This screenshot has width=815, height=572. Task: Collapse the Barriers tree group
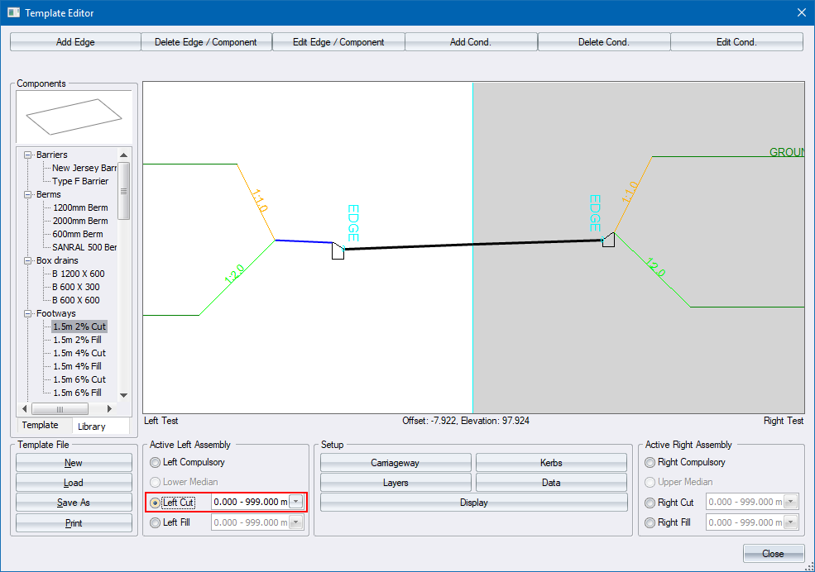click(x=29, y=155)
